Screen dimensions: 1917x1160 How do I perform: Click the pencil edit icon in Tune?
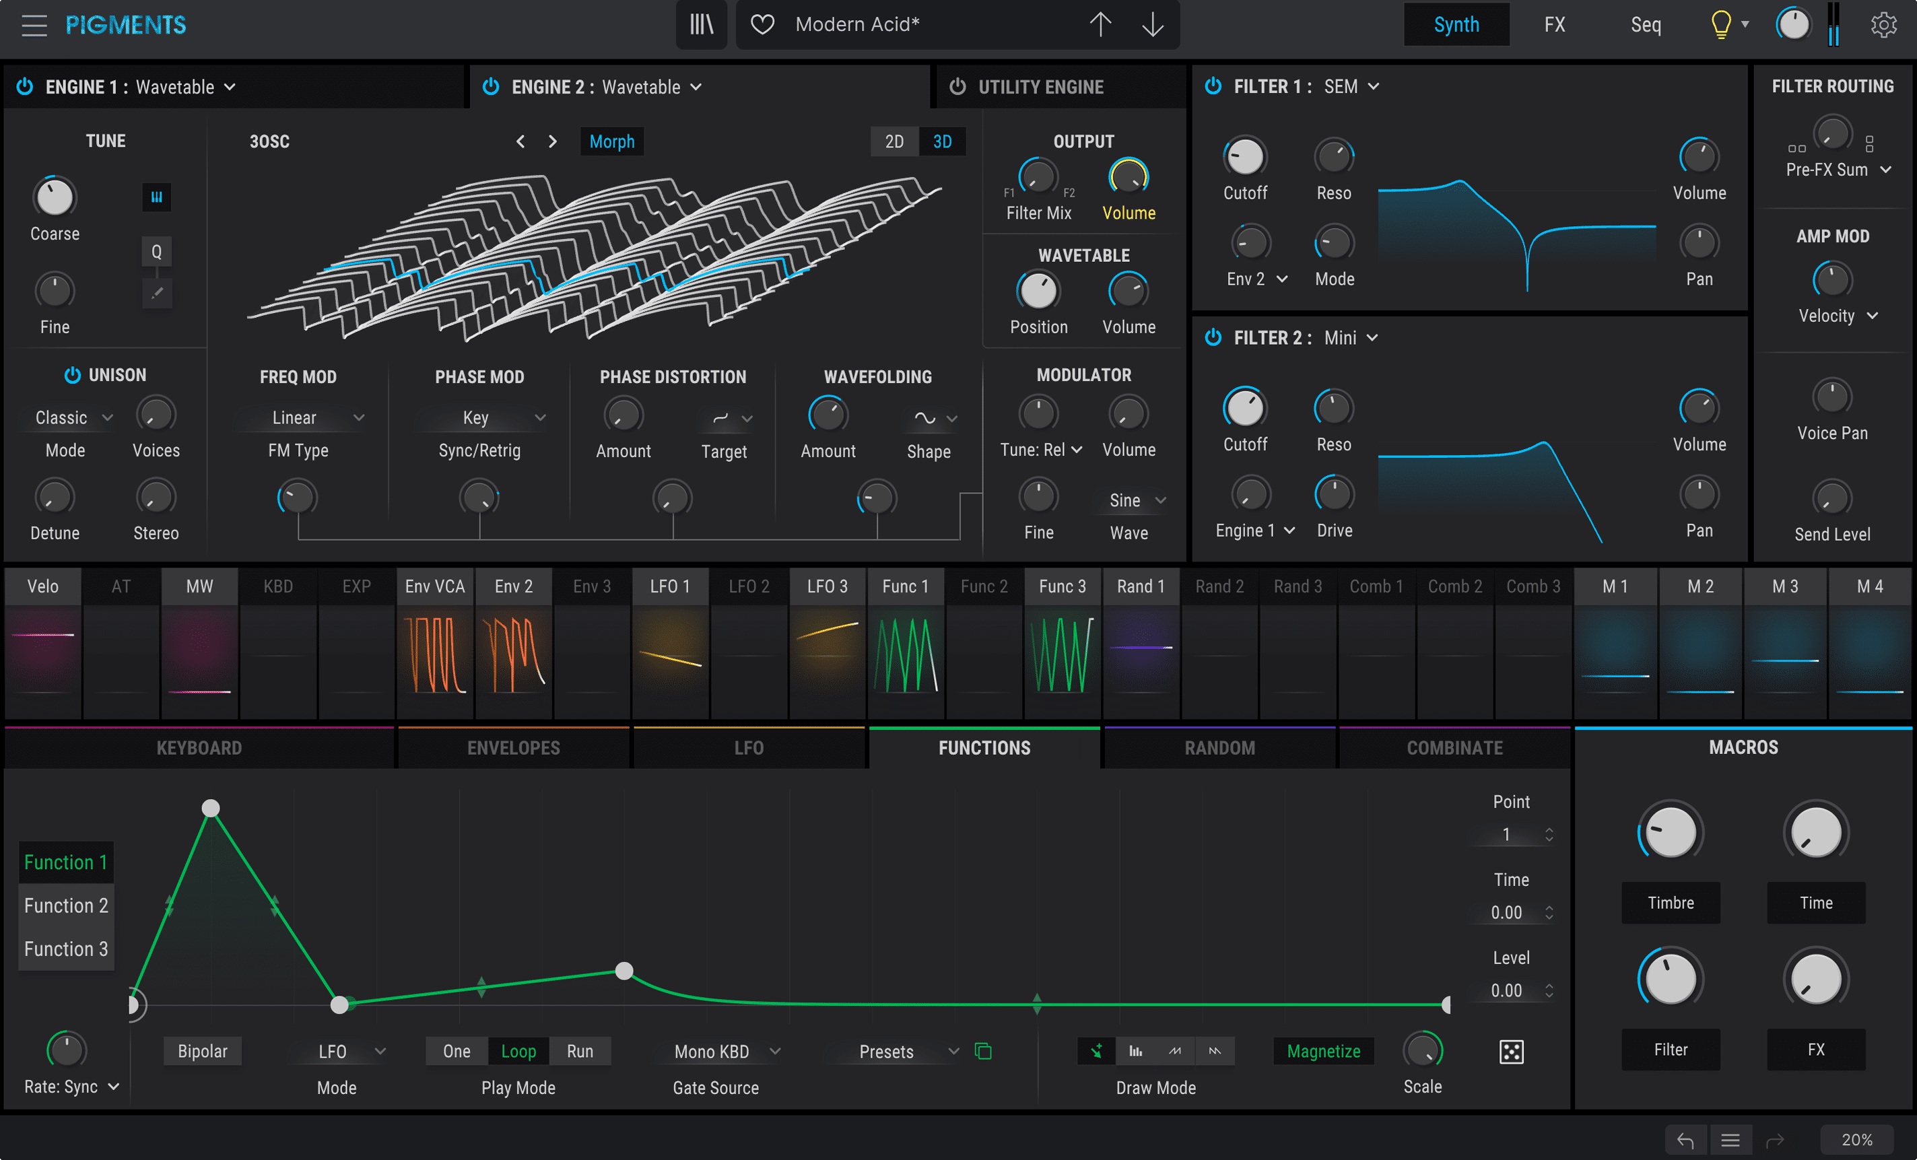(x=156, y=294)
